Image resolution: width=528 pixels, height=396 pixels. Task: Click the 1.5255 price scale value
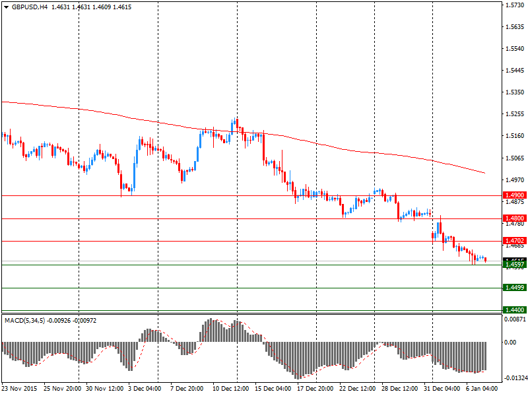click(515, 114)
